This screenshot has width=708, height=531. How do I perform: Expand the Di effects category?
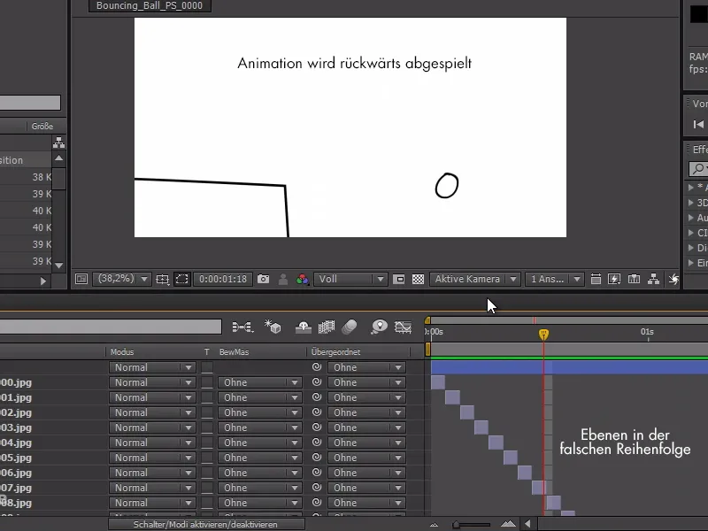(691, 248)
